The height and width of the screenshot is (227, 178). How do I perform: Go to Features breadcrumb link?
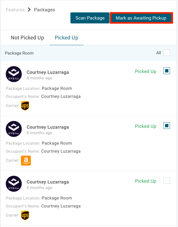(15, 10)
